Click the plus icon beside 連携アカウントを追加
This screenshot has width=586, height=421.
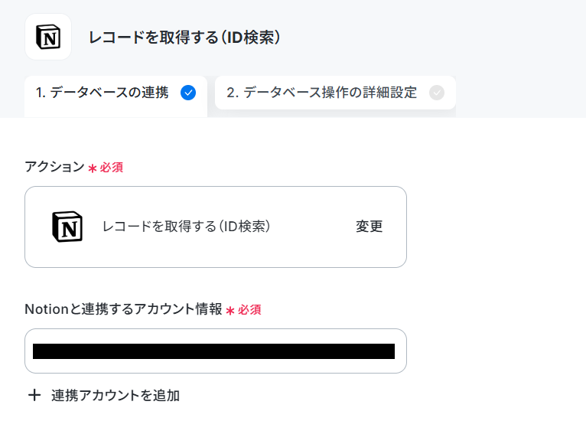34,395
